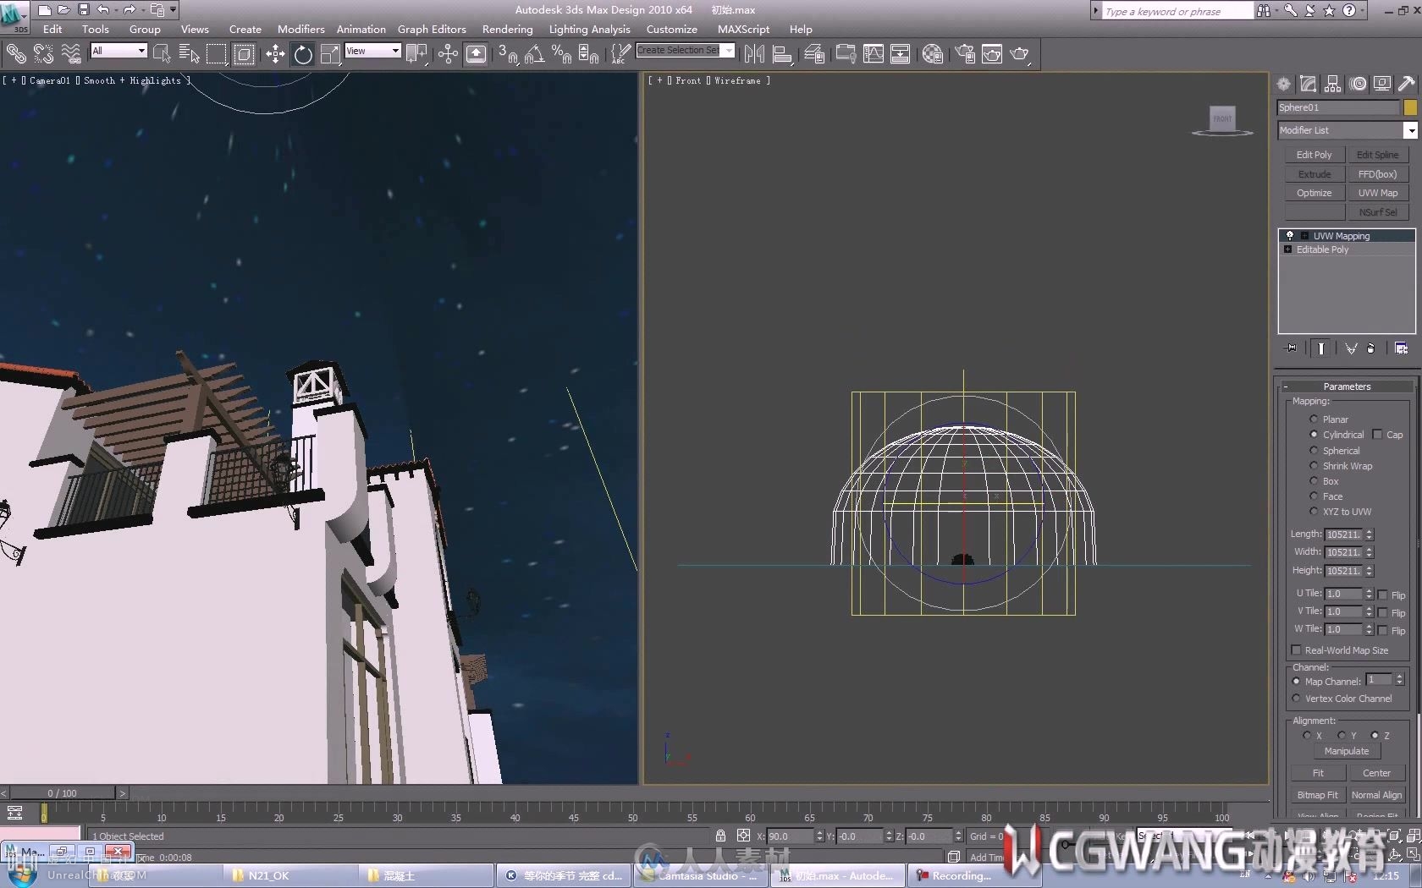Enable U Tile Flip checkbox

1382,595
